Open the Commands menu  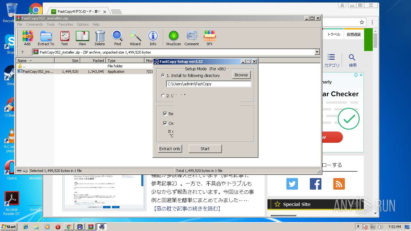(x=34, y=24)
